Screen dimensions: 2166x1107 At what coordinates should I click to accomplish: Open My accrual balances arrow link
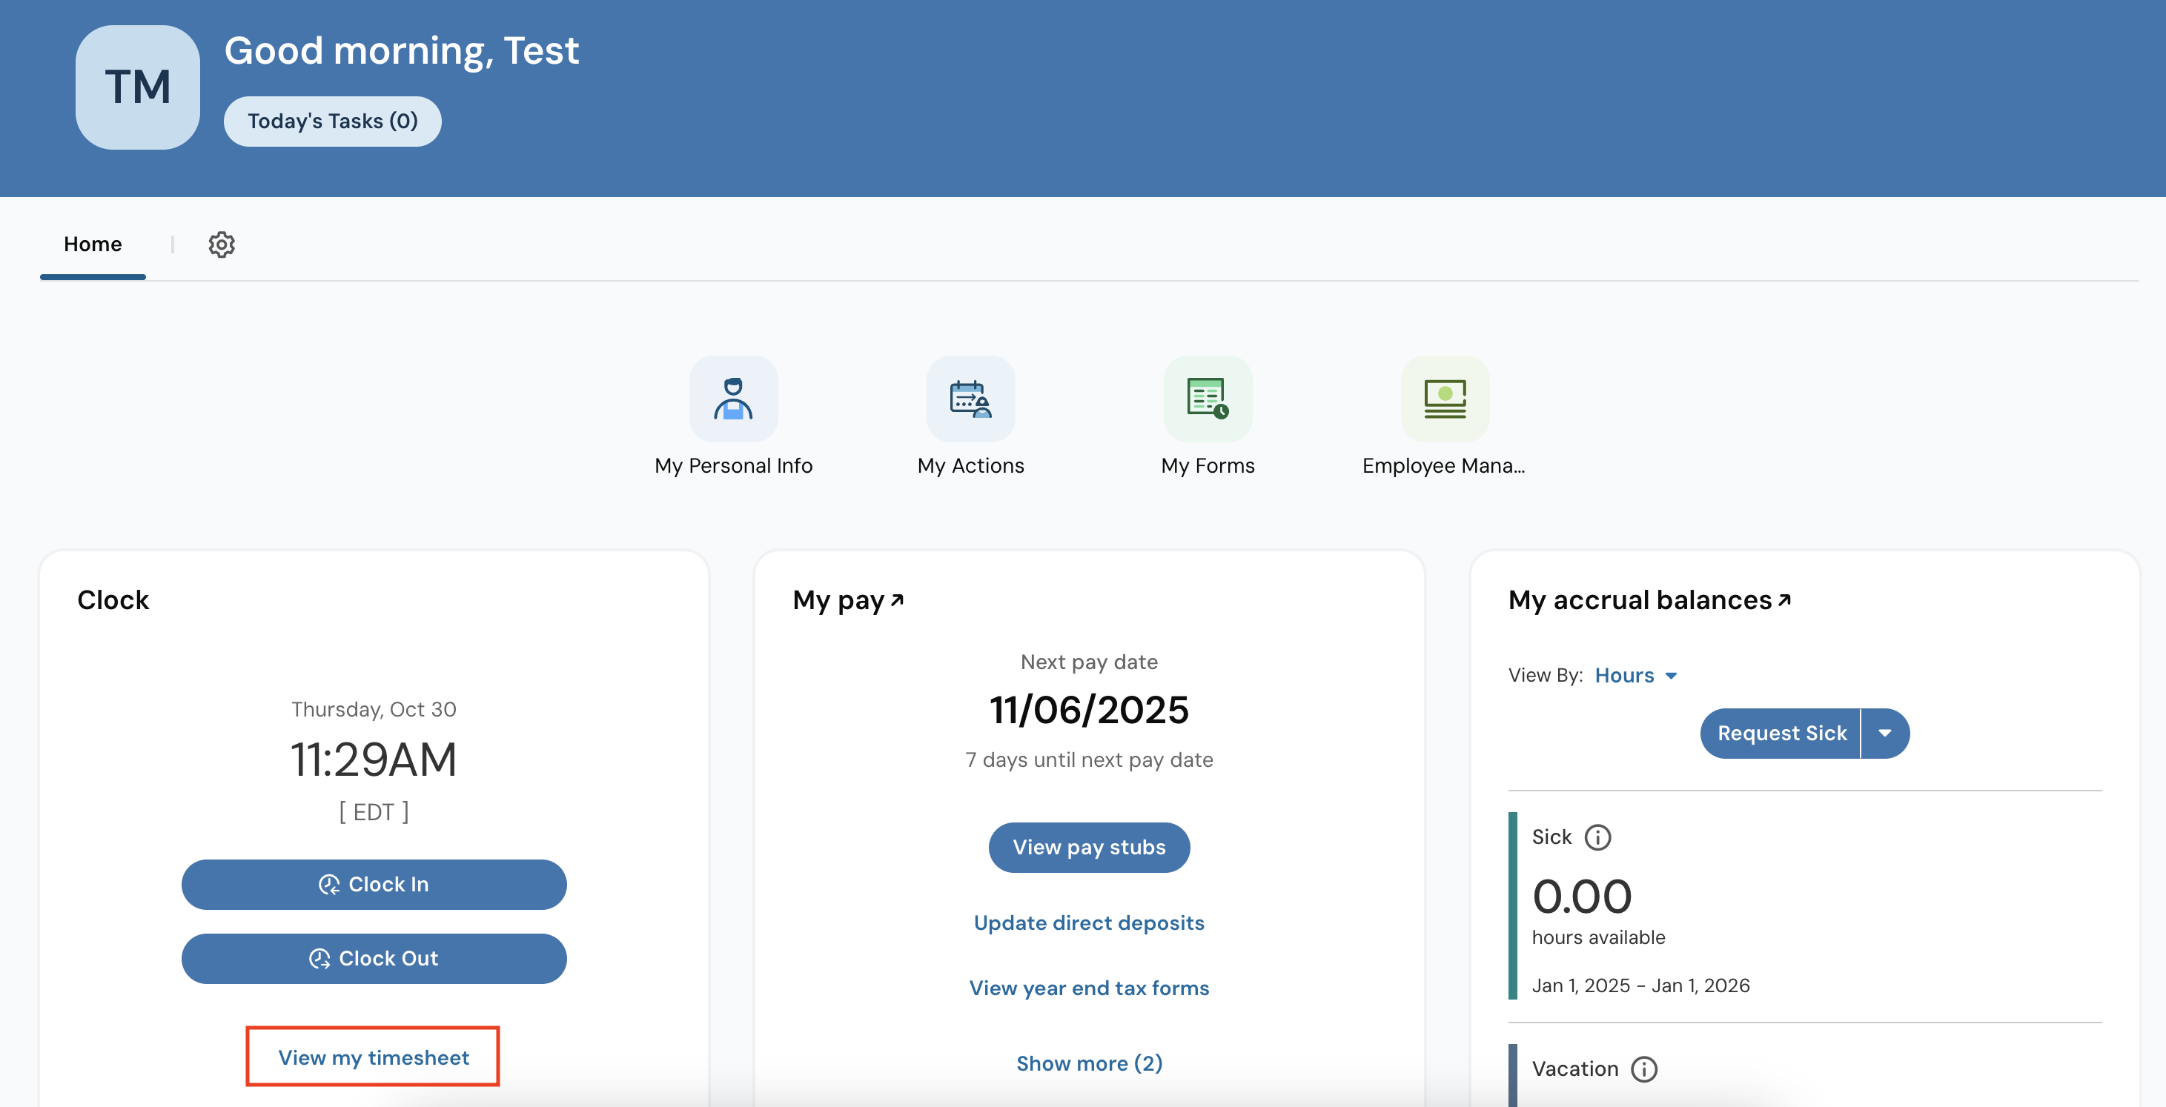pyautogui.click(x=1784, y=600)
